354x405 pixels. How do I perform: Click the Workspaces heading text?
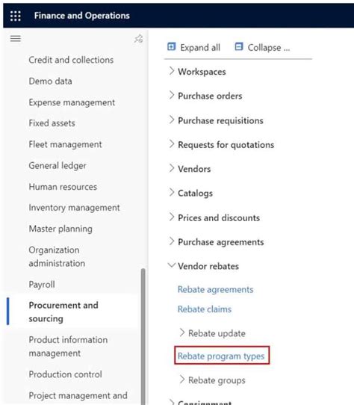pos(202,72)
